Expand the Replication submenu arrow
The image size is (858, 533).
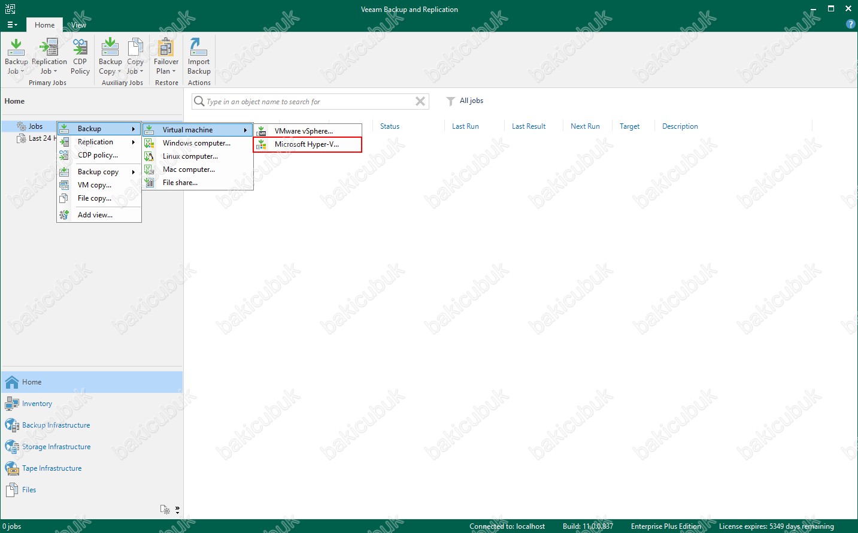[134, 143]
